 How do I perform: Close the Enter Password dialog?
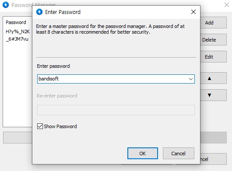193,12
